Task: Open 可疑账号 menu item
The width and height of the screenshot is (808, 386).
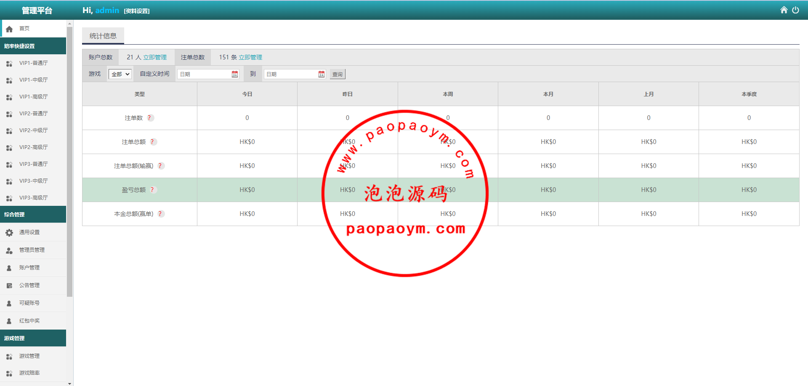Action: 33,303
